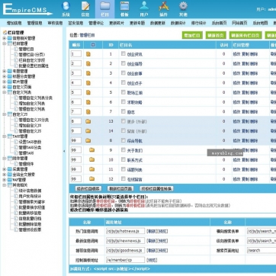Click 删除 link in the ID 2 row
Viewport: 276px width, 276px height.
254,63
